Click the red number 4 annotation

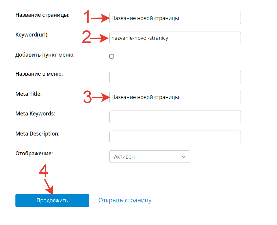pos(44,170)
